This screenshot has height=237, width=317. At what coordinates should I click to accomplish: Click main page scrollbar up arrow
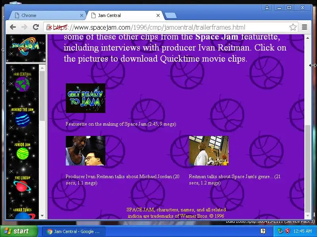pos(307,38)
